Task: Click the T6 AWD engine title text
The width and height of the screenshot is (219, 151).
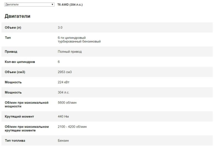Action: coord(70,5)
